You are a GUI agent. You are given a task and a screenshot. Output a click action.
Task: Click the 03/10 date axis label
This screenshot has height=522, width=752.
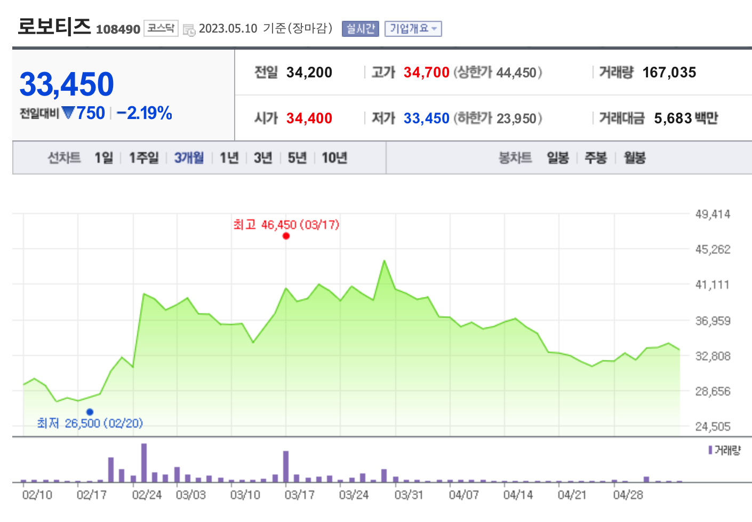[245, 495]
